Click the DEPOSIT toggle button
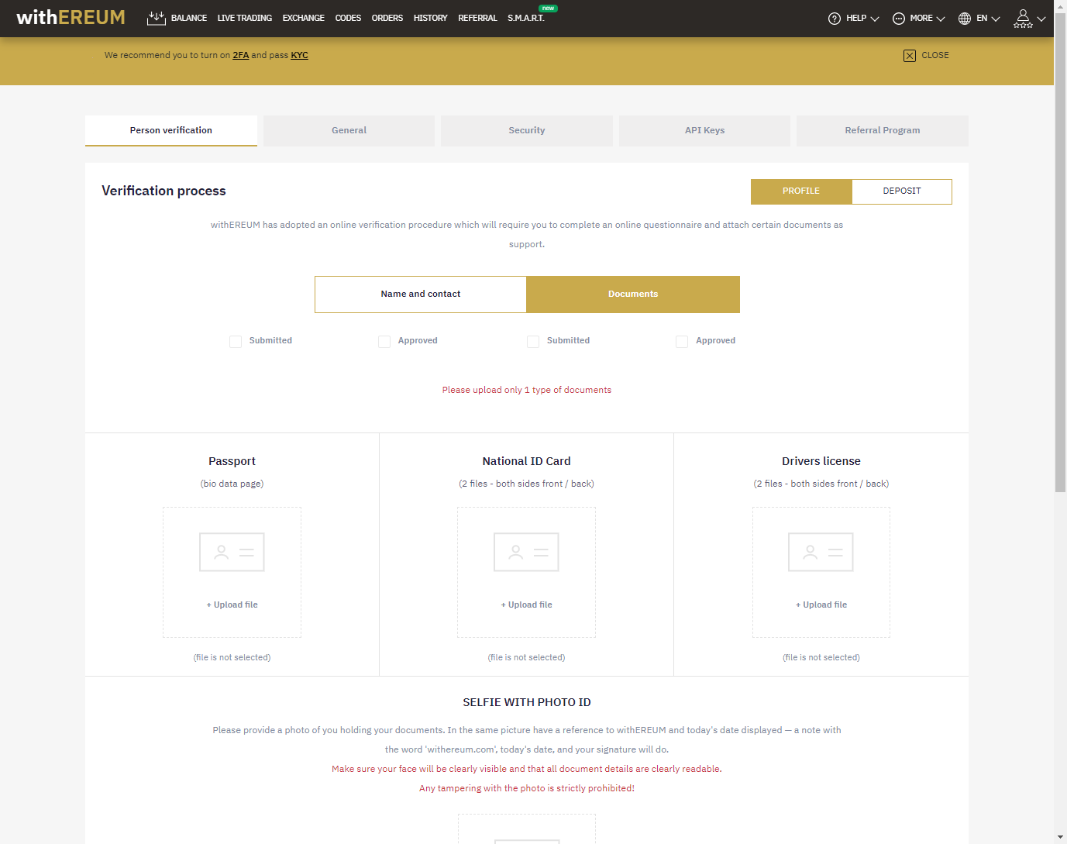The image size is (1067, 844). (901, 191)
